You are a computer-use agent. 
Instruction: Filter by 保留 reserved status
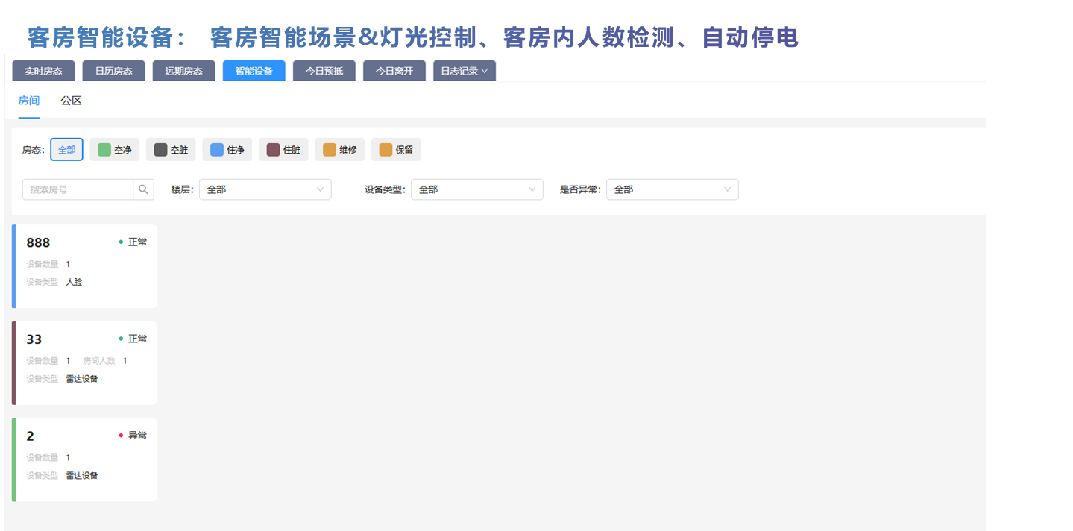pos(396,150)
